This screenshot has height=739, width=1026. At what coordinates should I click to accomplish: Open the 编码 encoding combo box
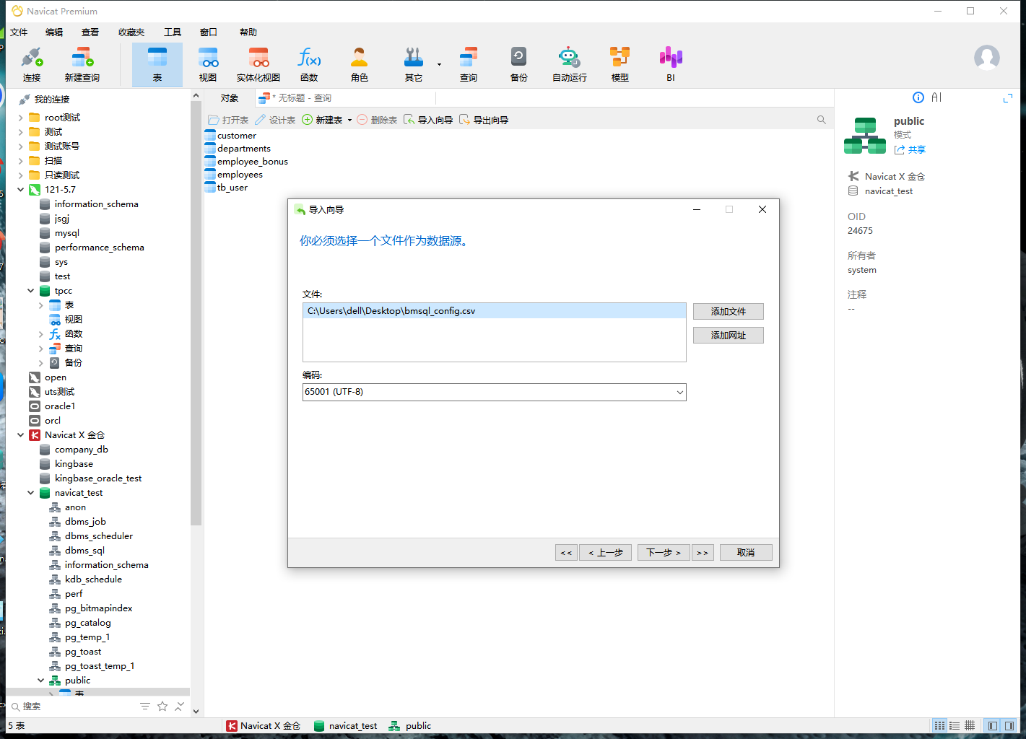[x=494, y=392]
